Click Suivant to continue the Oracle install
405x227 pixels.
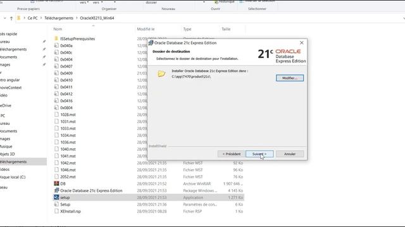coord(259,154)
